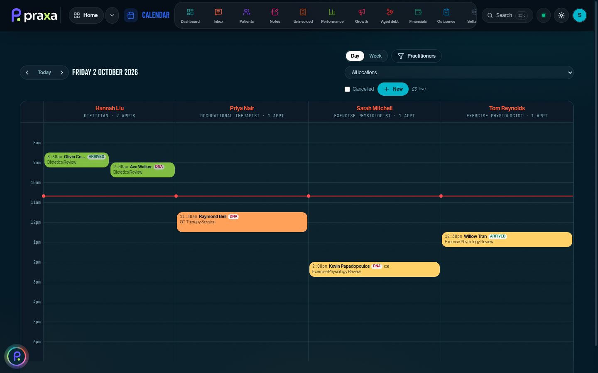This screenshot has height=373, width=598.
Task: Go to Patients section
Action: tap(247, 16)
